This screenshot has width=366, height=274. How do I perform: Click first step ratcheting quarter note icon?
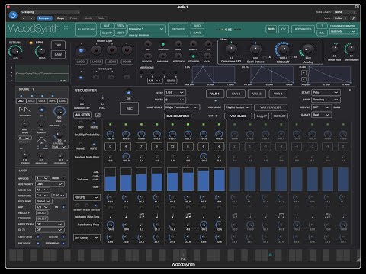(111, 215)
